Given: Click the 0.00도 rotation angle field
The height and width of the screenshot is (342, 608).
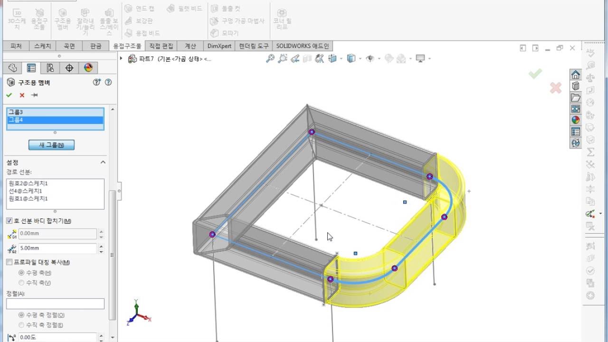Looking at the screenshot, I should coord(57,337).
